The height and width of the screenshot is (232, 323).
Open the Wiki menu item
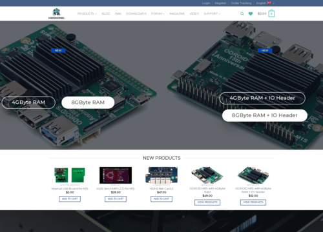[118, 14]
